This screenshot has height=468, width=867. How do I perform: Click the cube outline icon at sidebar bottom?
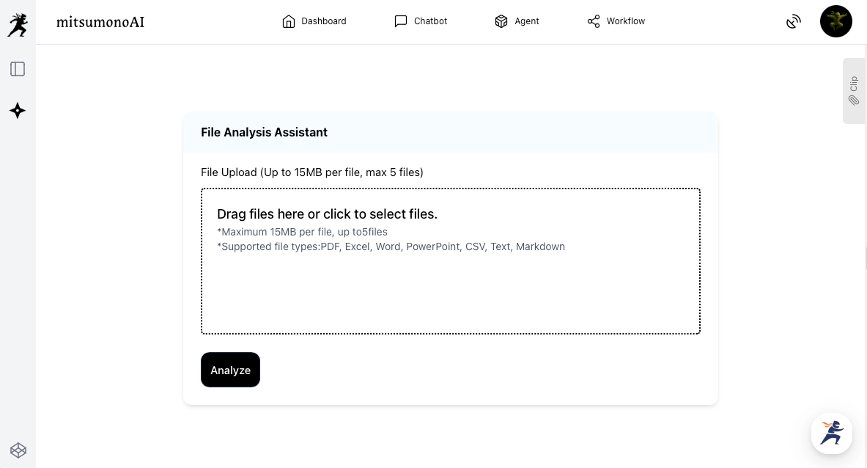18,450
